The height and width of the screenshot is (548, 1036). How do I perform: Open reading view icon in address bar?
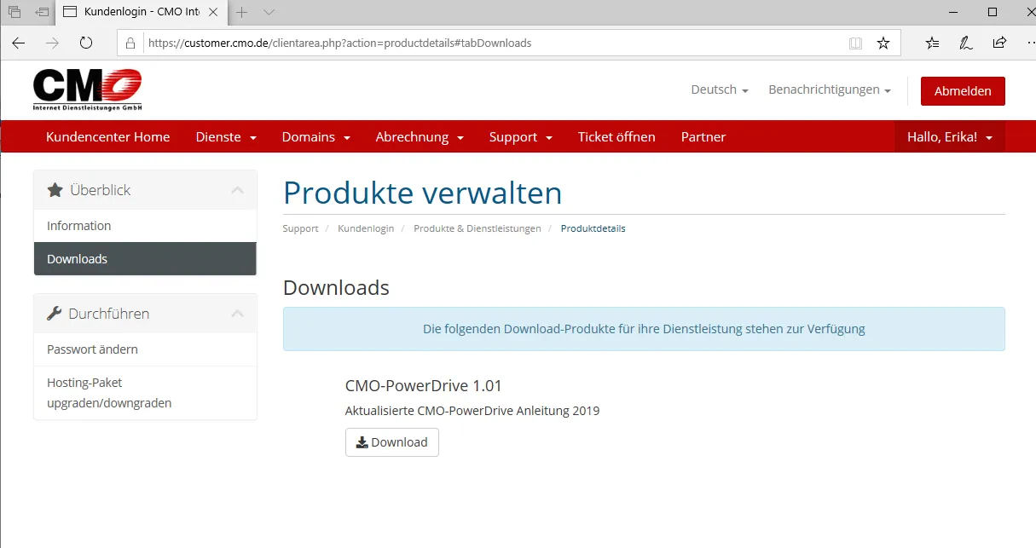(x=855, y=43)
